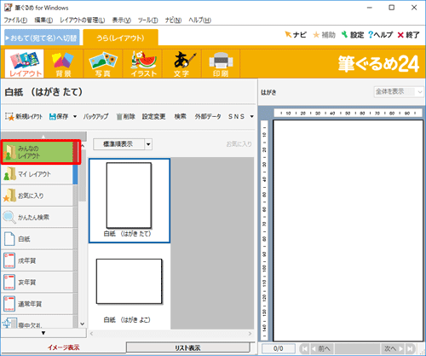Screen dimensions: 426x356
Task: Click the 印刷 print icon
Action: click(221, 63)
